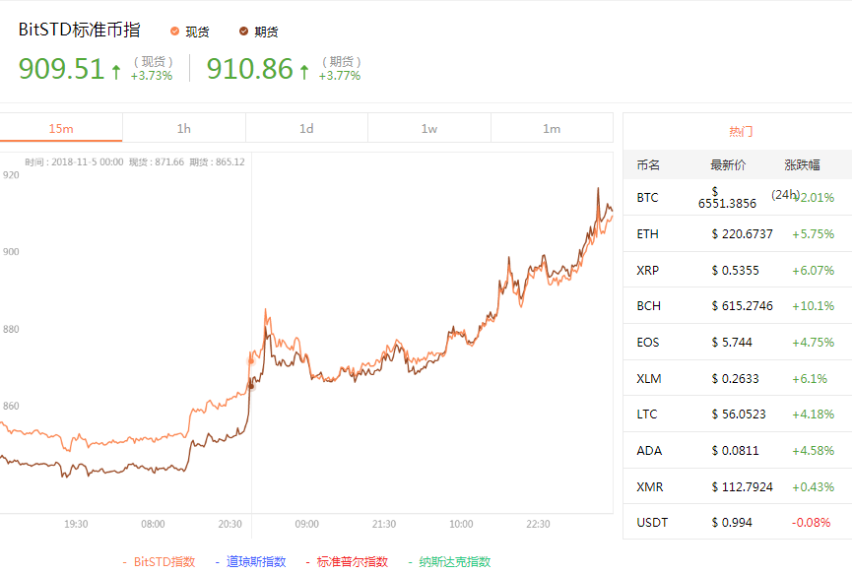The width and height of the screenshot is (852, 574).
Task: Open the 热门 popular coins tab
Action: click(741, 131)
